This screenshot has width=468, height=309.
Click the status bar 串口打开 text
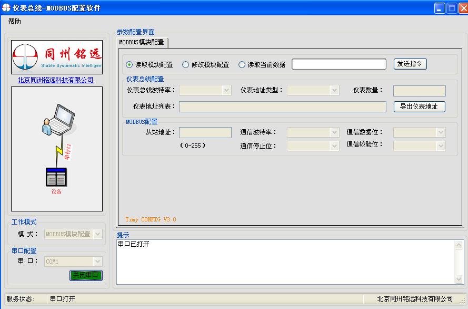(62, 299)
